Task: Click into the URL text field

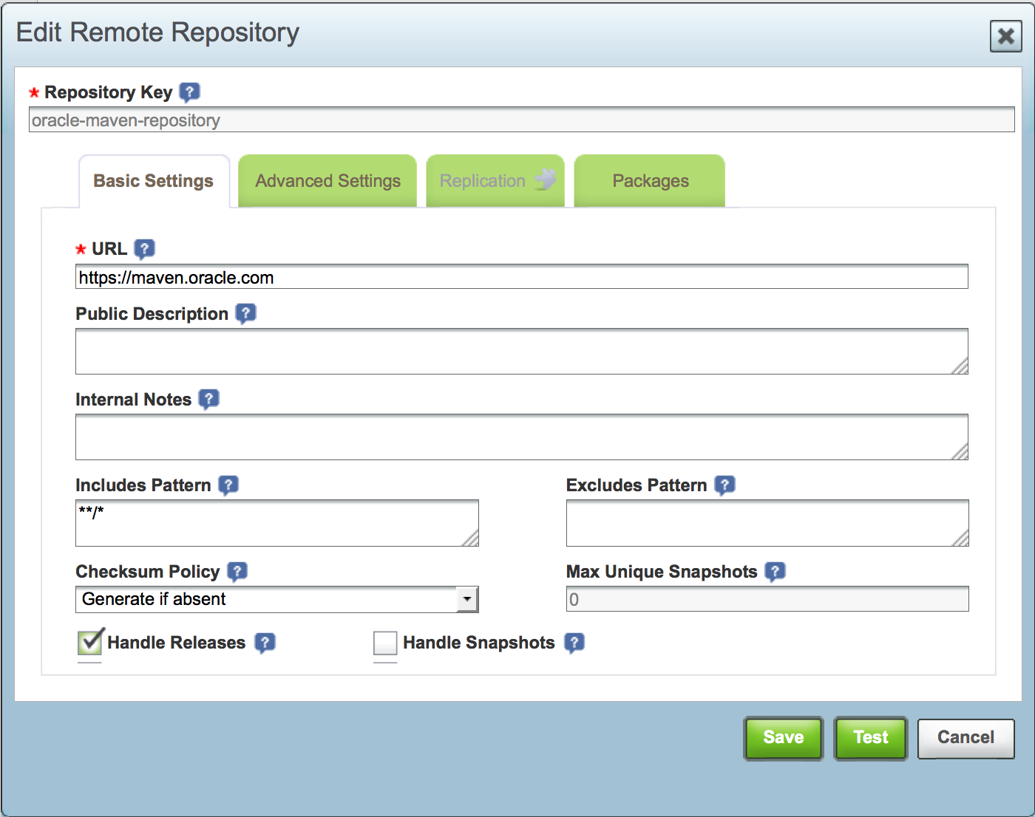Action: point(521,277)
